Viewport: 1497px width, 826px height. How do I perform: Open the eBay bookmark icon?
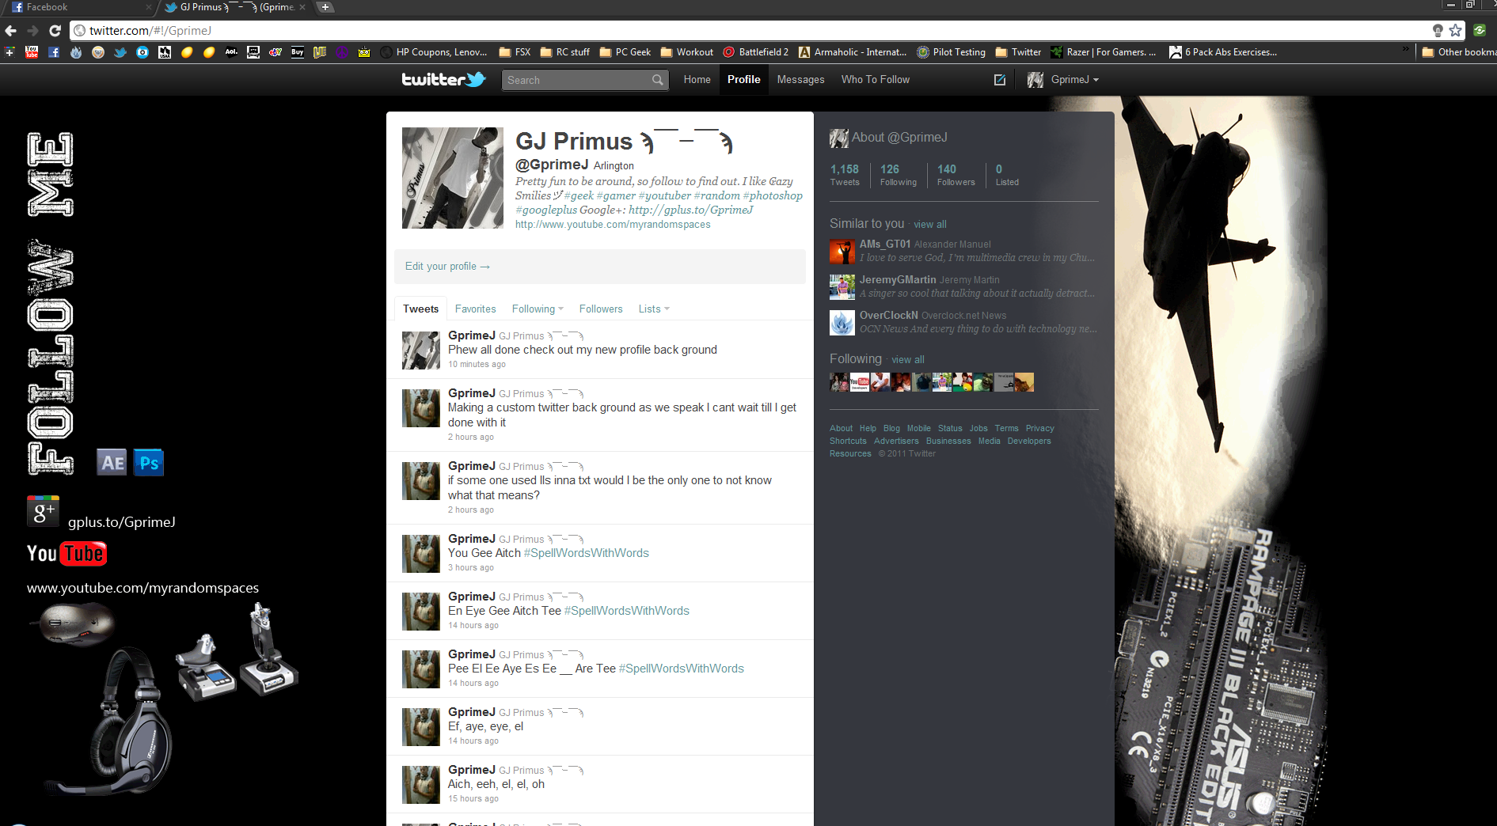tap(275, 52)
